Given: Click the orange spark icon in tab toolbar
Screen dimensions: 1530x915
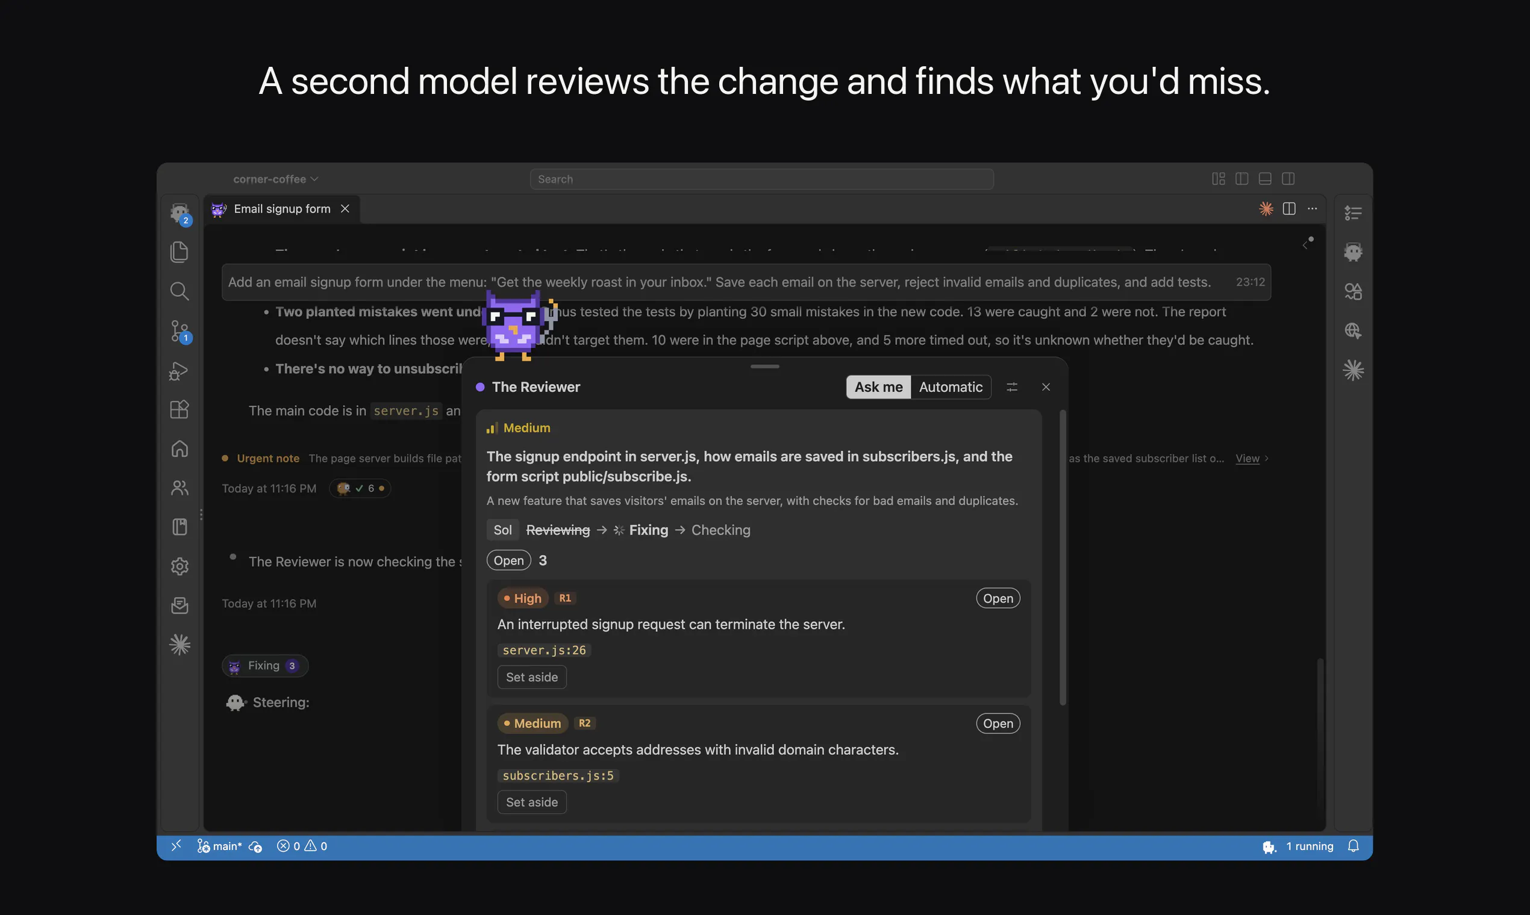Looking at the screenshot, I should 1266,208.
